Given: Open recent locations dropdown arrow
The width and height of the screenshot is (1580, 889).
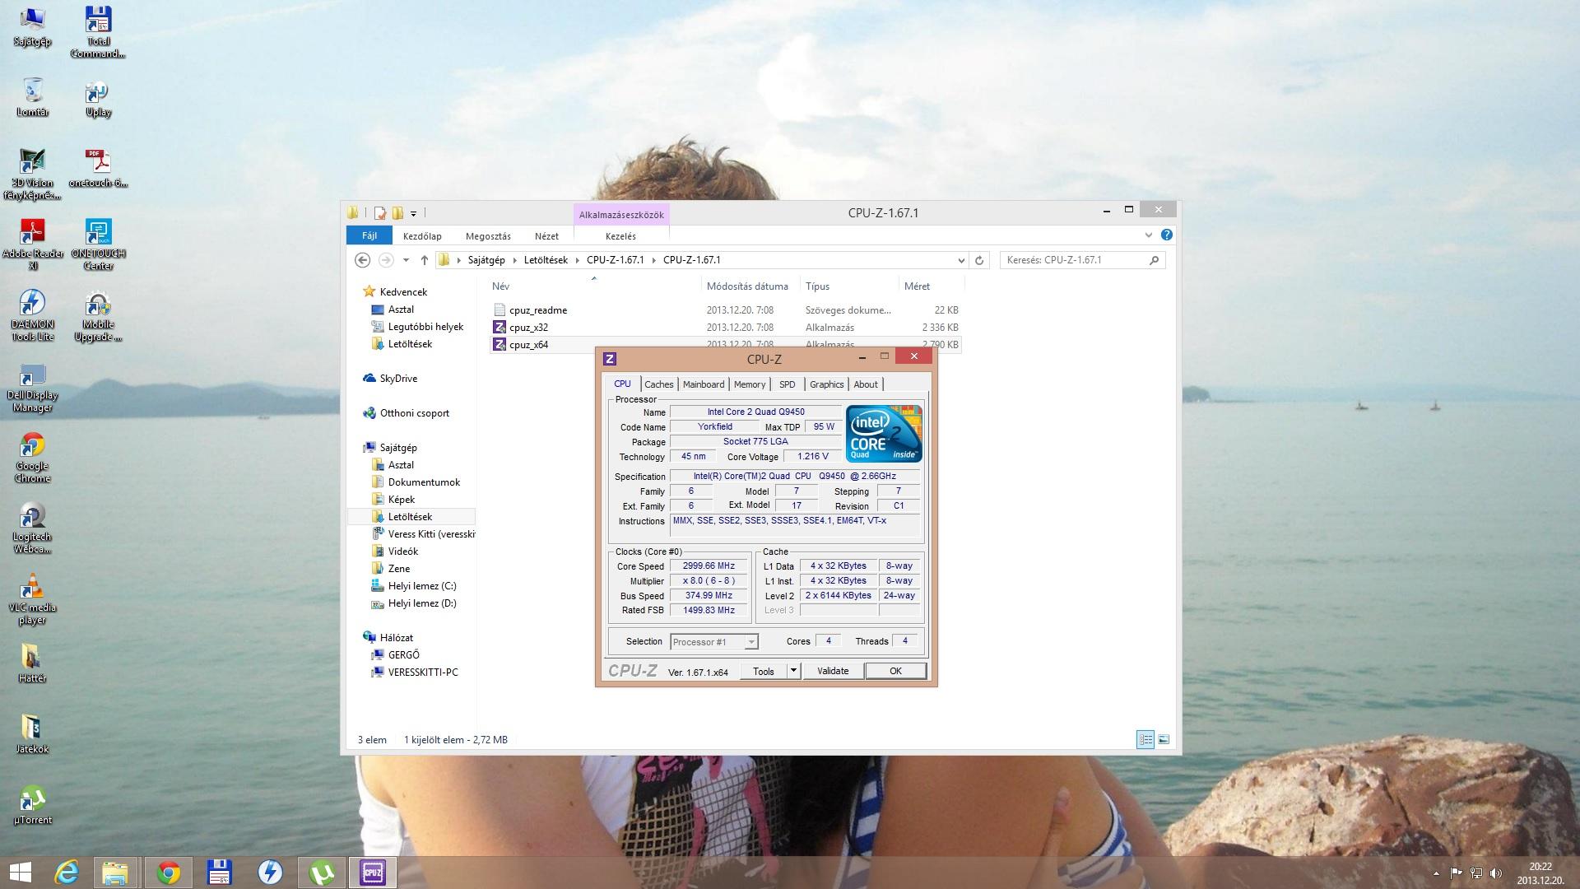Looking at the screenshot, I should (406, 260).
